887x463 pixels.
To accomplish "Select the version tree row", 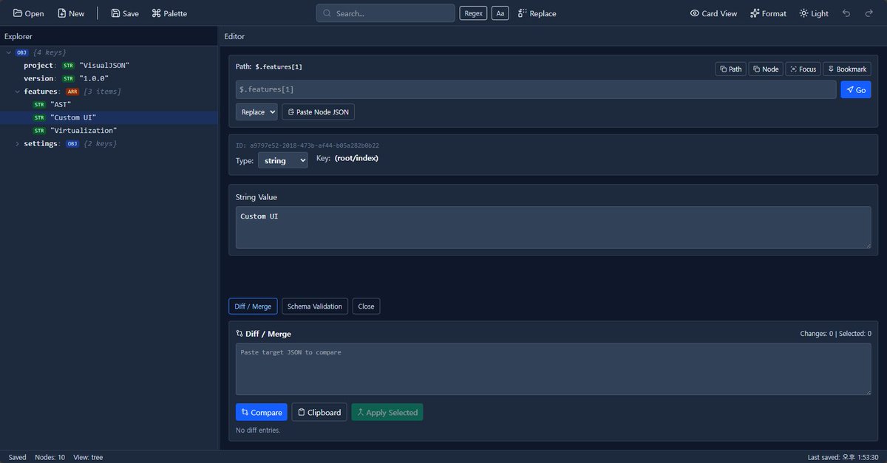I will click(x=109, y=78).
